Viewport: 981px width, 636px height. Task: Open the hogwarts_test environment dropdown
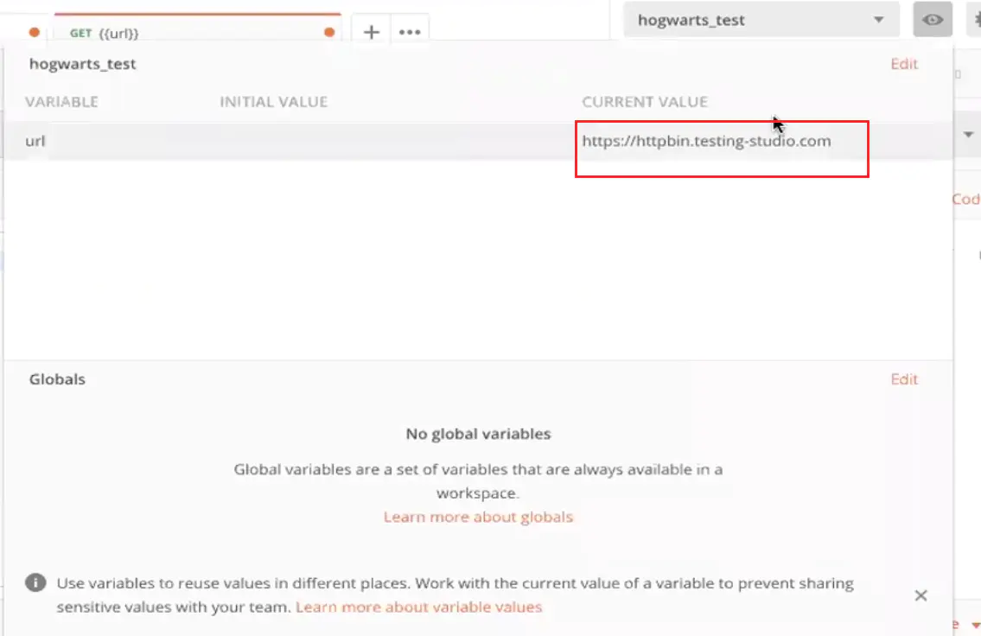[878, 19]
